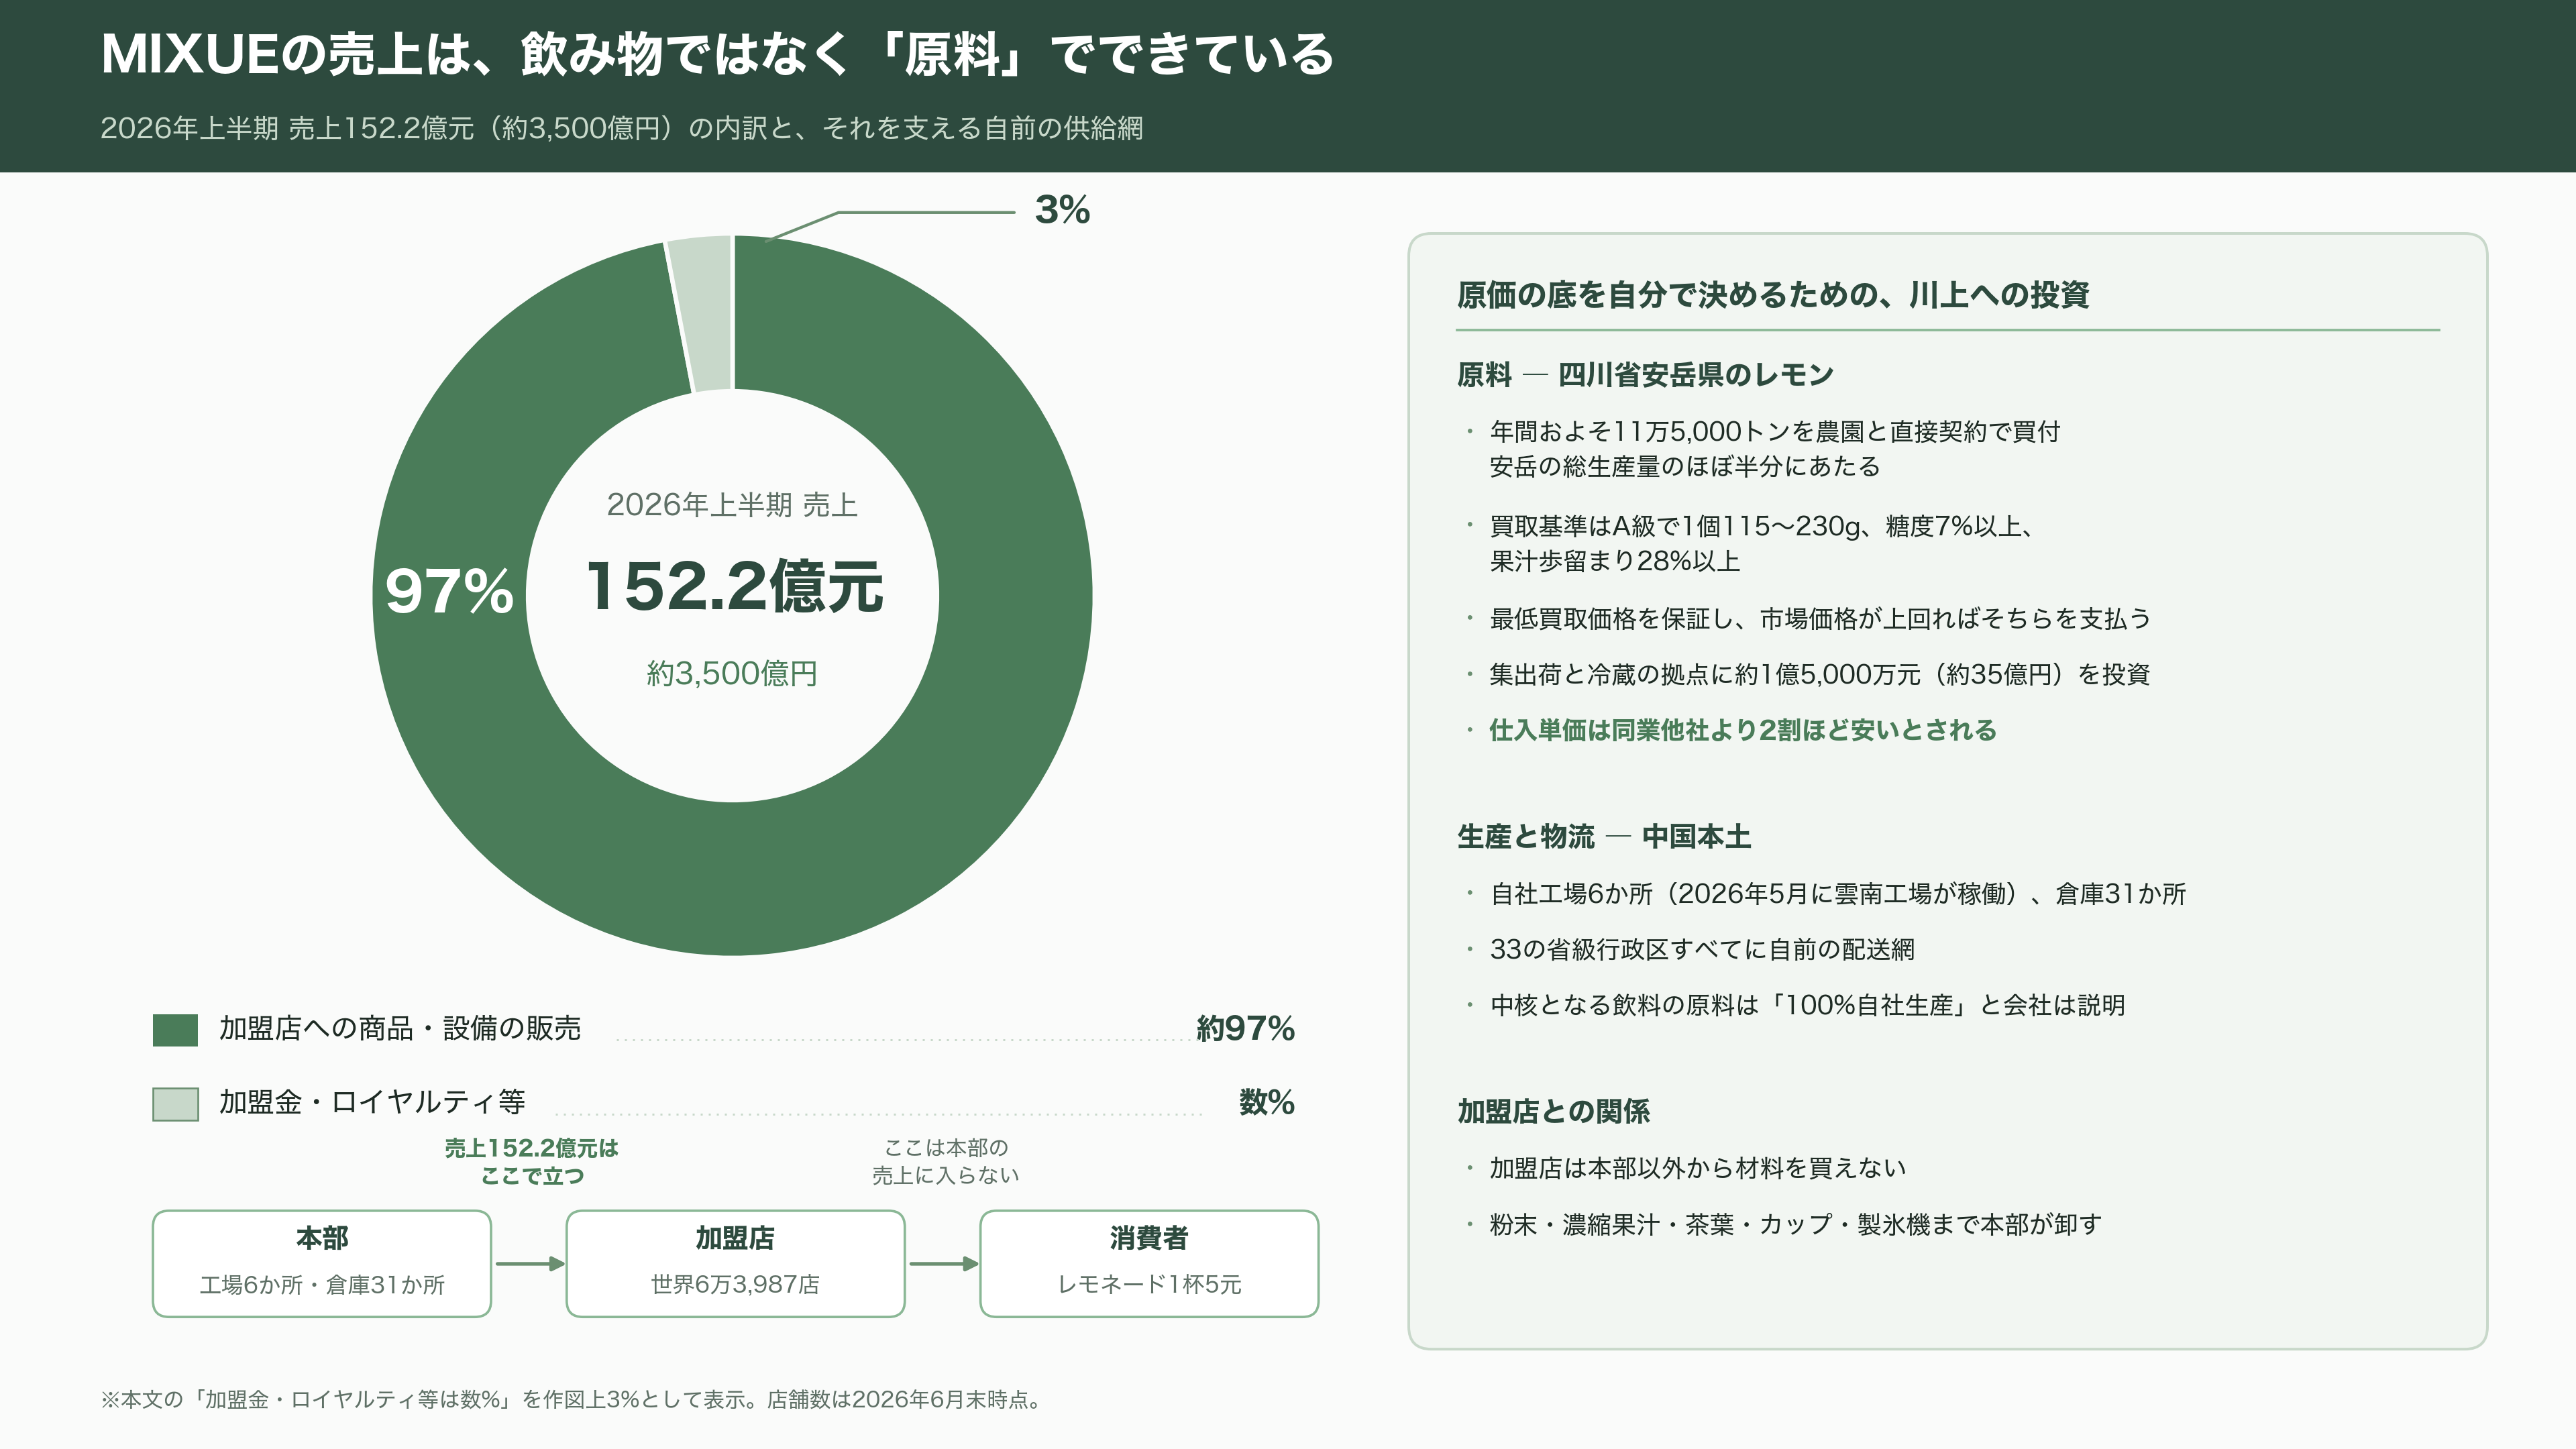Screen dimensions: 2576x1449
Task: Select the legend label 加盟金・ロイヤルティ等
Action: tap(372, 1102)
